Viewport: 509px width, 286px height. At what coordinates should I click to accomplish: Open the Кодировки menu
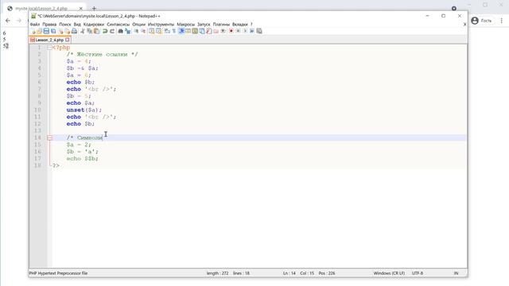(94, 25)
